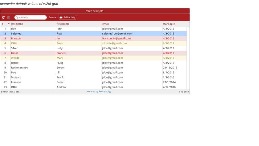Image resolution: width=259 pixels, height=146 pixels.
Task: Sort by the id column header
Action: pos(2,24)
